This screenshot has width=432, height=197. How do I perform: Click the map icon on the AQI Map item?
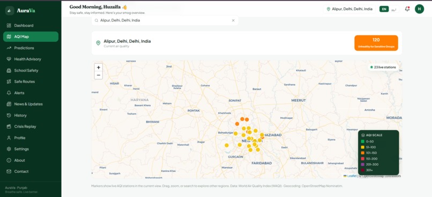9,36
